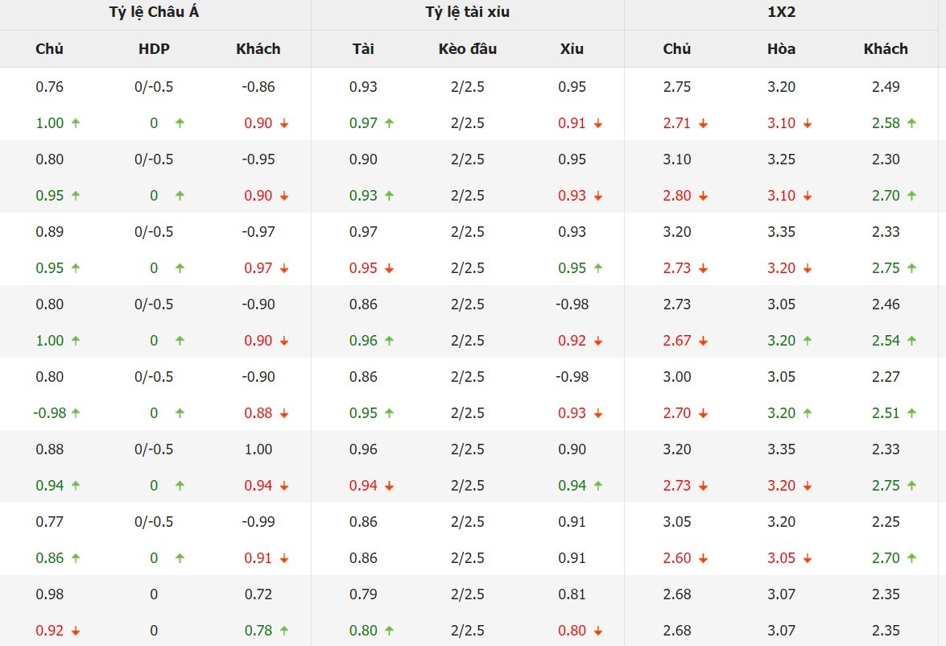Click the 2.49 Khách odds value
The height and width of the screenshot is (646, 946).
pyautogui.click(x=886, y=87)
